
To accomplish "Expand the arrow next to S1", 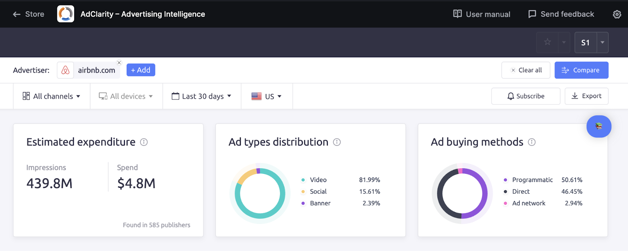I will pos(602,42).
